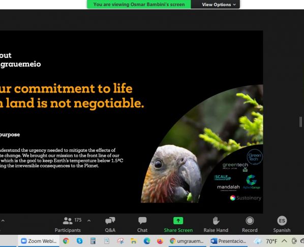Grab the side panel divider handle
Image resolution: width=304 pixels, height=247 pixels.
pyautogui.click(x=300, y=122)
